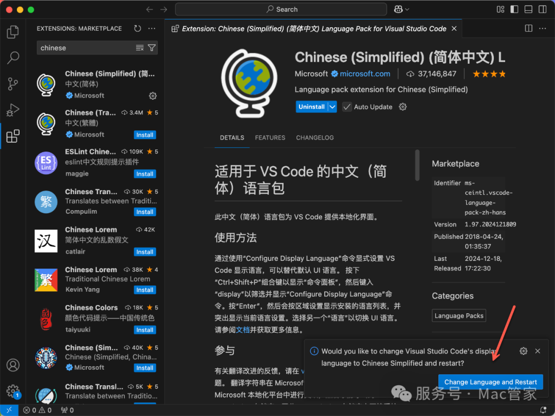Open the Copilot icon in the title bar
Image resolution: width=555 pixels, height=416 pixels.
click(398, 9)
